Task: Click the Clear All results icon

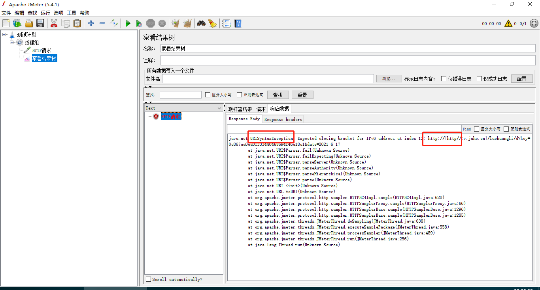Action: pos(187,23)
